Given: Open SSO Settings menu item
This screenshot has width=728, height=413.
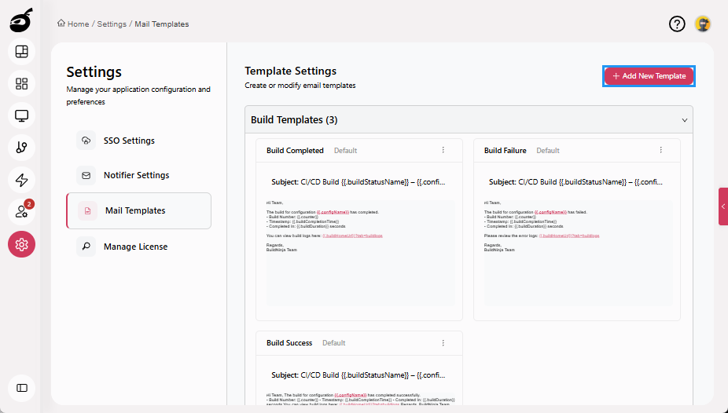Looking at the screenshot, I should (139, 141).
